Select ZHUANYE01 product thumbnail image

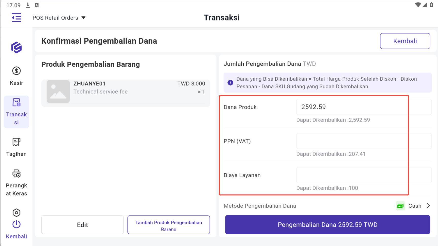(x=58, y=92)
